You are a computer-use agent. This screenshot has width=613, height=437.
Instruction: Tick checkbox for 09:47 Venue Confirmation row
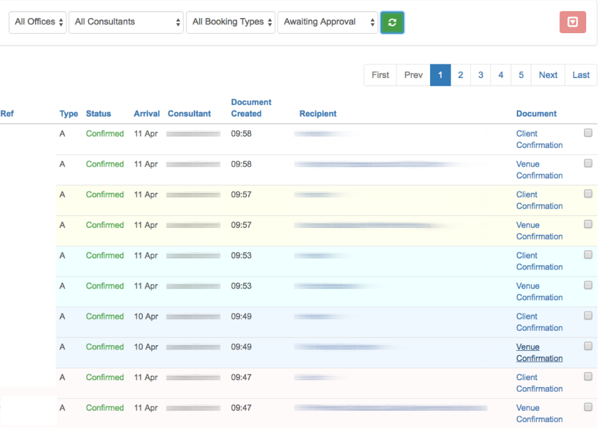(588, 407)
